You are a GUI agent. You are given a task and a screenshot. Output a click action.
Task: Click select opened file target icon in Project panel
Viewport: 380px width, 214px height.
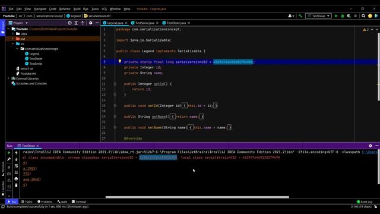69,23
